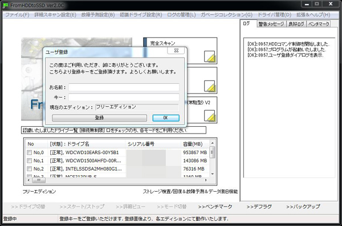
Task: Open 認識ドライブ設定(R) menu
Action: coord(141,15)
